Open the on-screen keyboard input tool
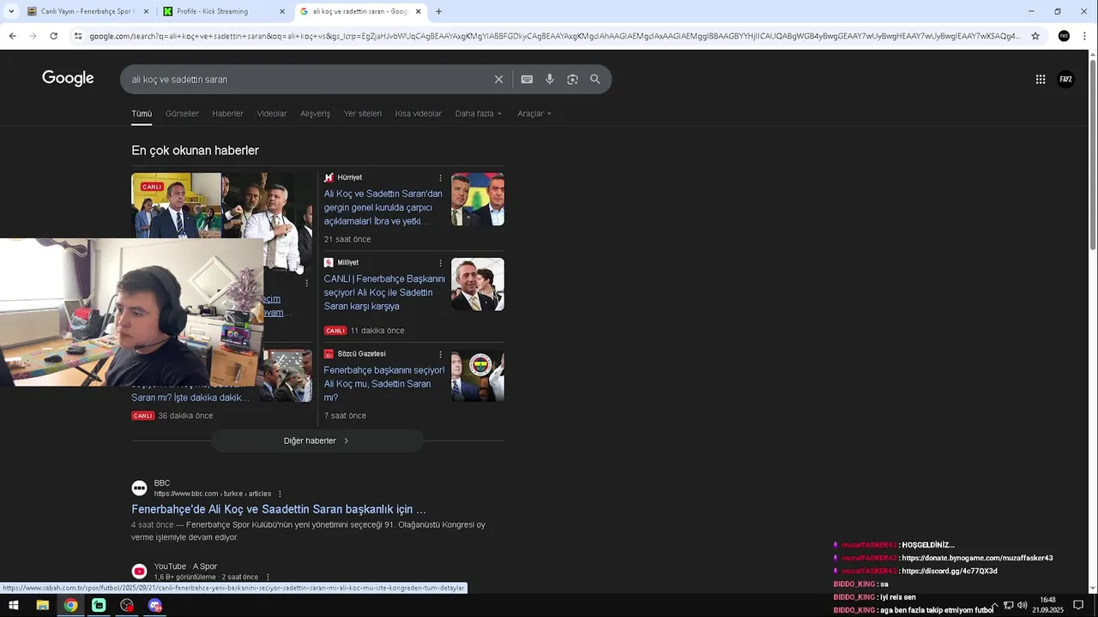The height and width of the screenshot is (617, 1098). (527, 80)
